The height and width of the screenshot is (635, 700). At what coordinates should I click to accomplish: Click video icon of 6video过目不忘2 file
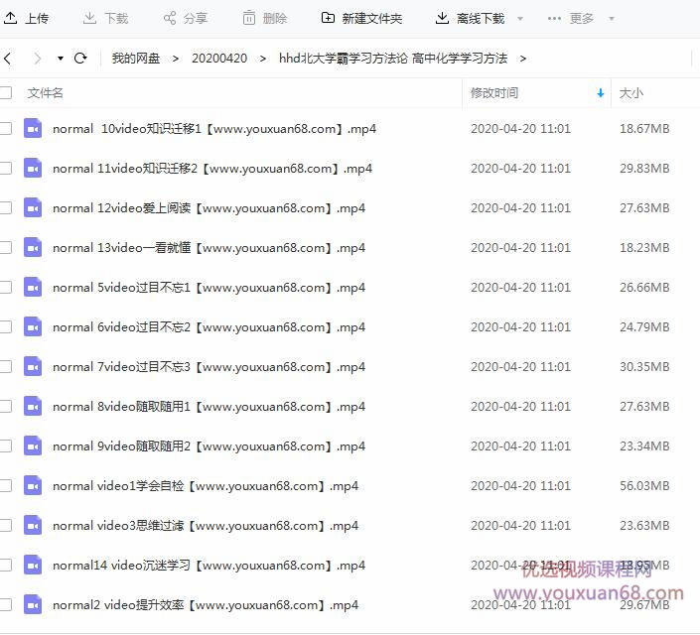point(33,327)
